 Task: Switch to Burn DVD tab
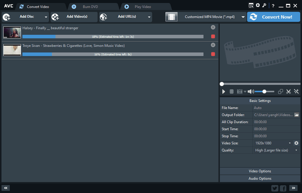(90, 7)
